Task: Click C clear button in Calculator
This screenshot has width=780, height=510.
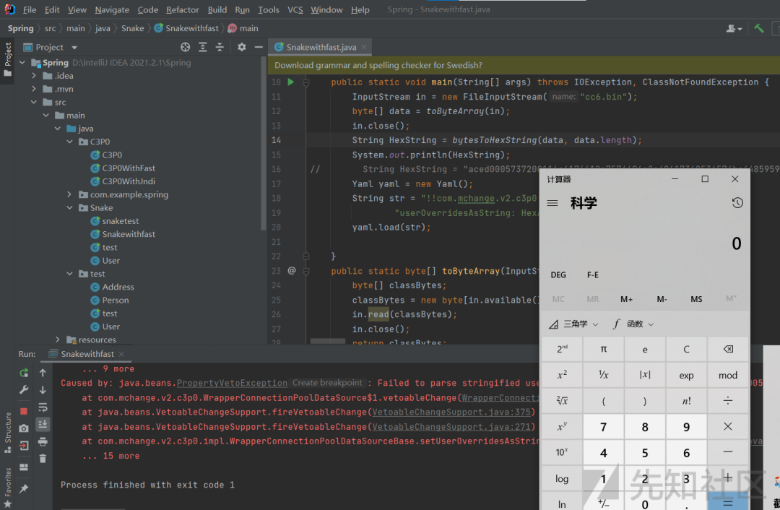Action: [686, 350]
